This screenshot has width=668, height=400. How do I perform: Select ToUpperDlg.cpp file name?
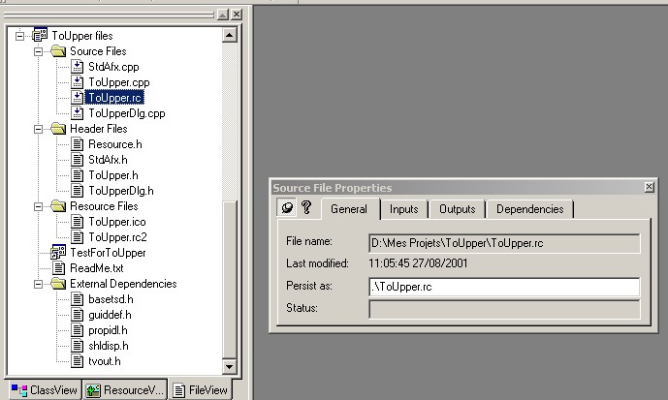[127, 113]
